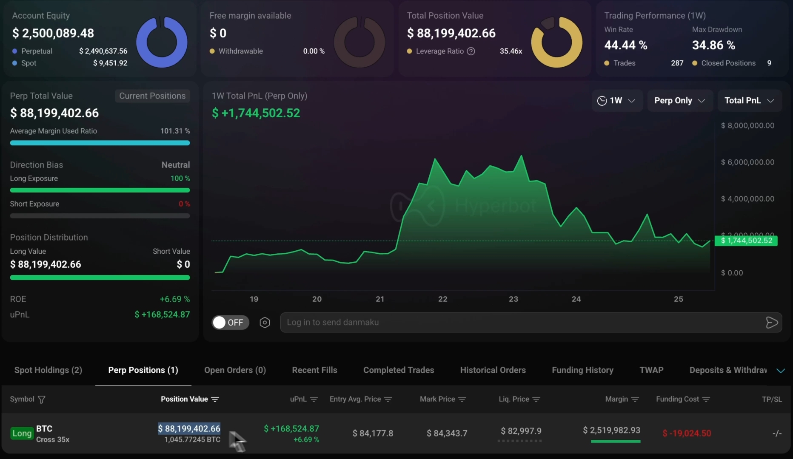Open danmaku settings hexagon icon
The width and height of the screenshot is (793, 459).
[x=265, y=323]
